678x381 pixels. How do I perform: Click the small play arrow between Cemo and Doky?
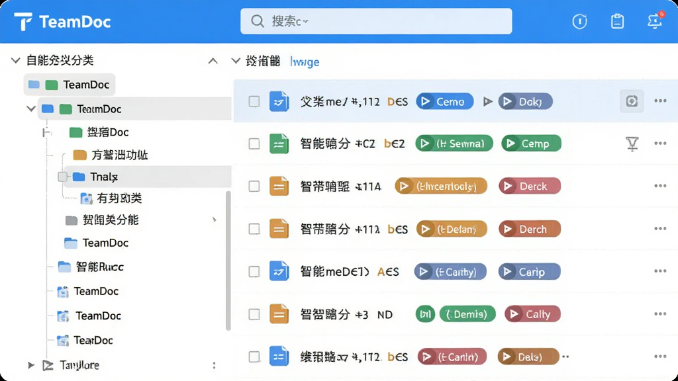(487, 101)
